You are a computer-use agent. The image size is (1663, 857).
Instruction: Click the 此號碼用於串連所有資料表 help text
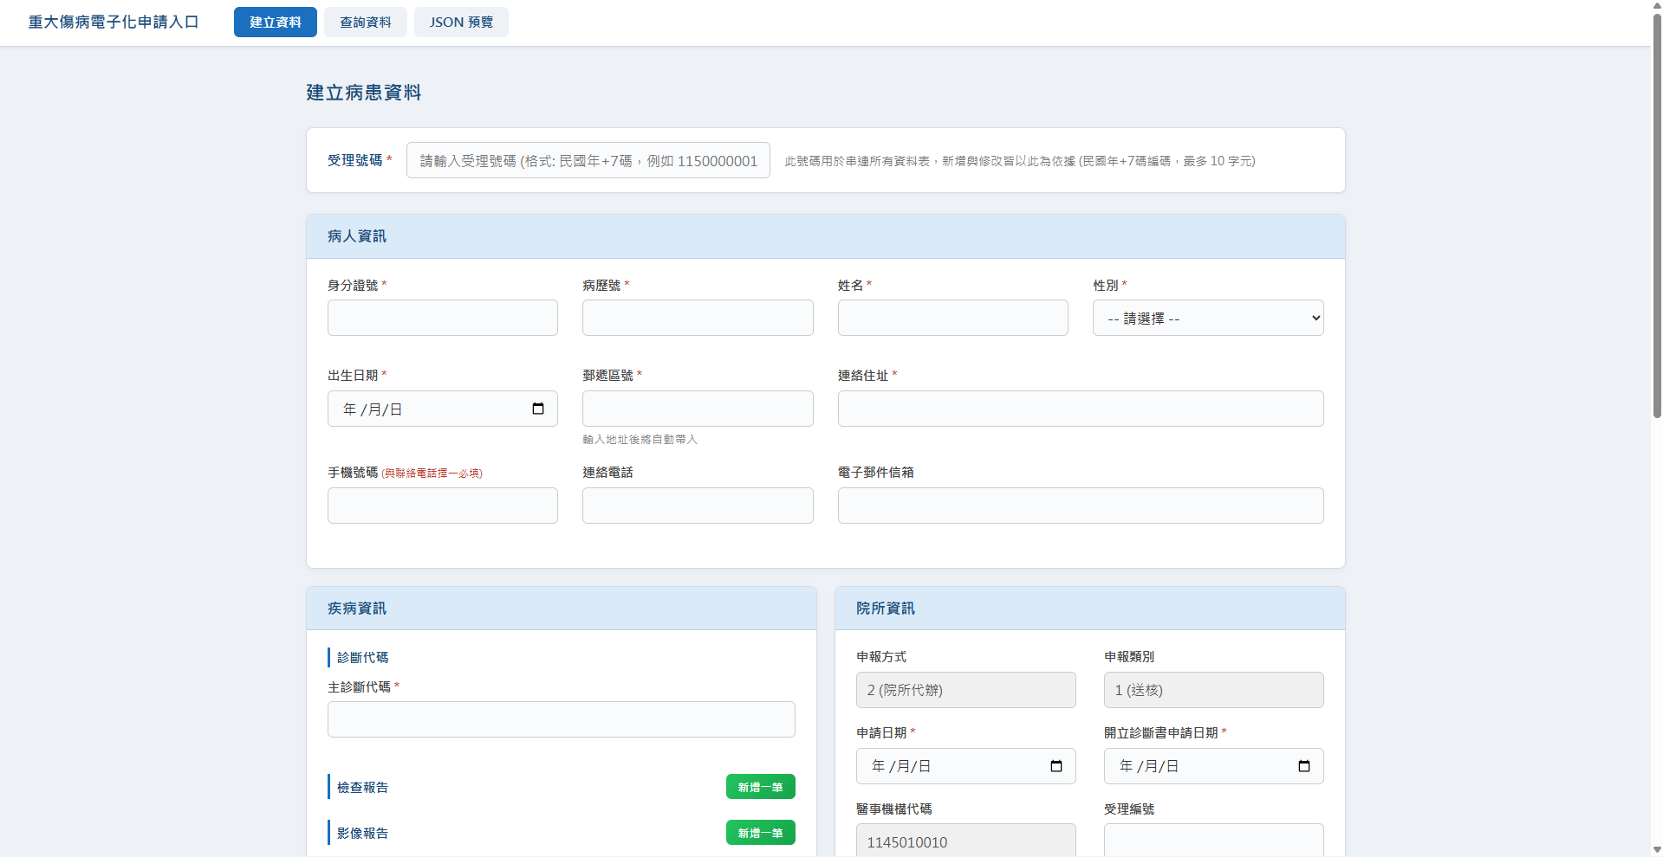[1020, 161]
